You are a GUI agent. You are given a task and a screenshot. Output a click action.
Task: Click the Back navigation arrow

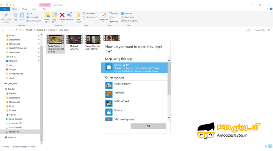point(3,30)
